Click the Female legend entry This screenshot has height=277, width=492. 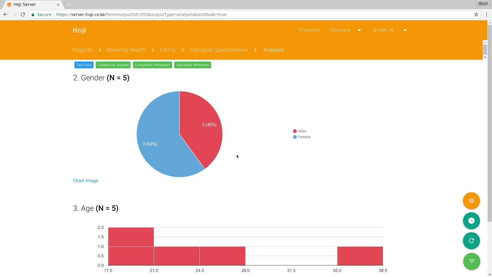(302, 137)
